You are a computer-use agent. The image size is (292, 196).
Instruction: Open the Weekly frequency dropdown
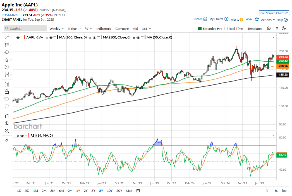tap(57, 29)
